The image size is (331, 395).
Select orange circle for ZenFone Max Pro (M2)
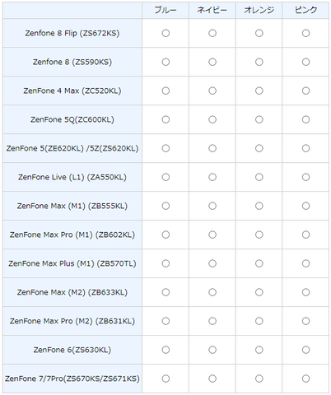pyautogui.click(x=259, y=321)
